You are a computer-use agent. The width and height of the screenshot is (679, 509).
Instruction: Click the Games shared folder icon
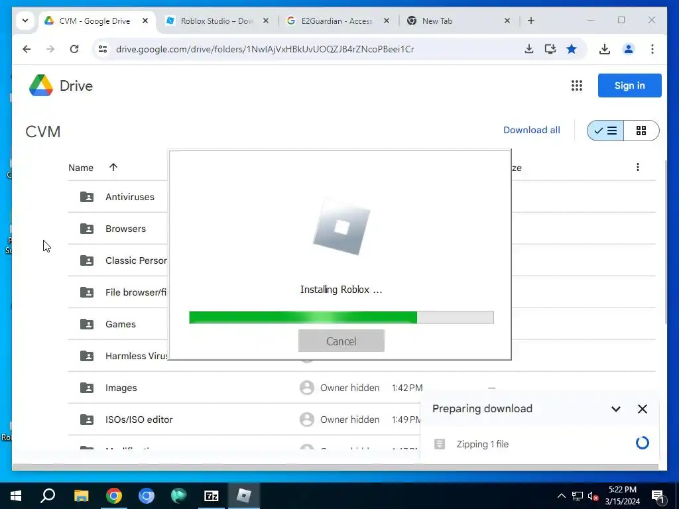pyautogui.click(x=87, y=324)
